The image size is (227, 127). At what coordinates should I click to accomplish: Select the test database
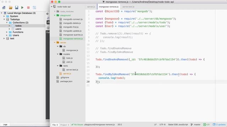coord(12,38)
